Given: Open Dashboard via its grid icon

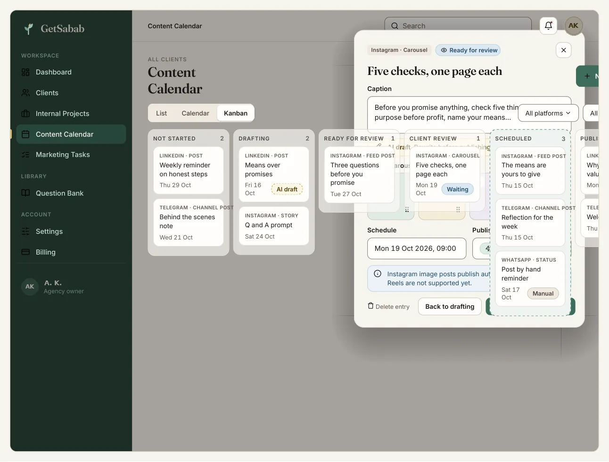Looking at the screenshot, I should pyautogui.click(x=25, y=72).
